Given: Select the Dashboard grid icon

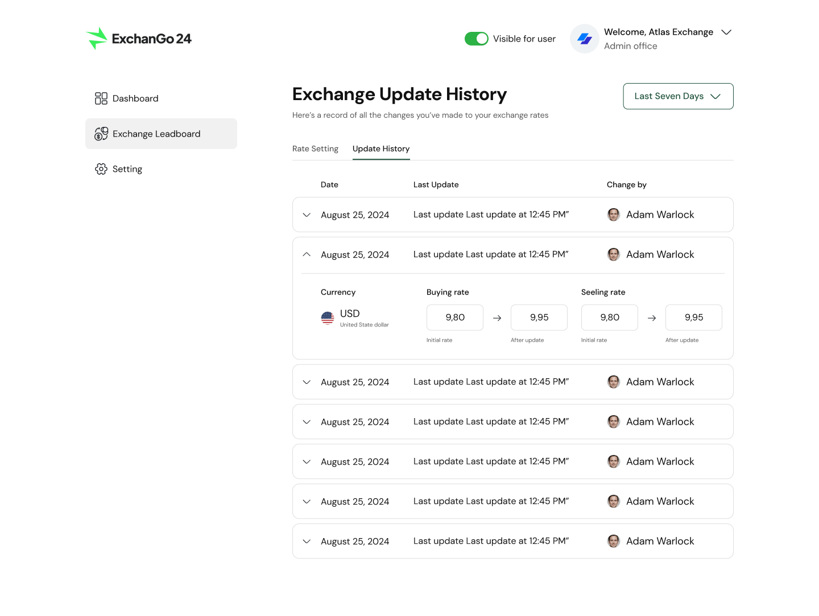Looking at the screenshot, I should pos(101,98).
